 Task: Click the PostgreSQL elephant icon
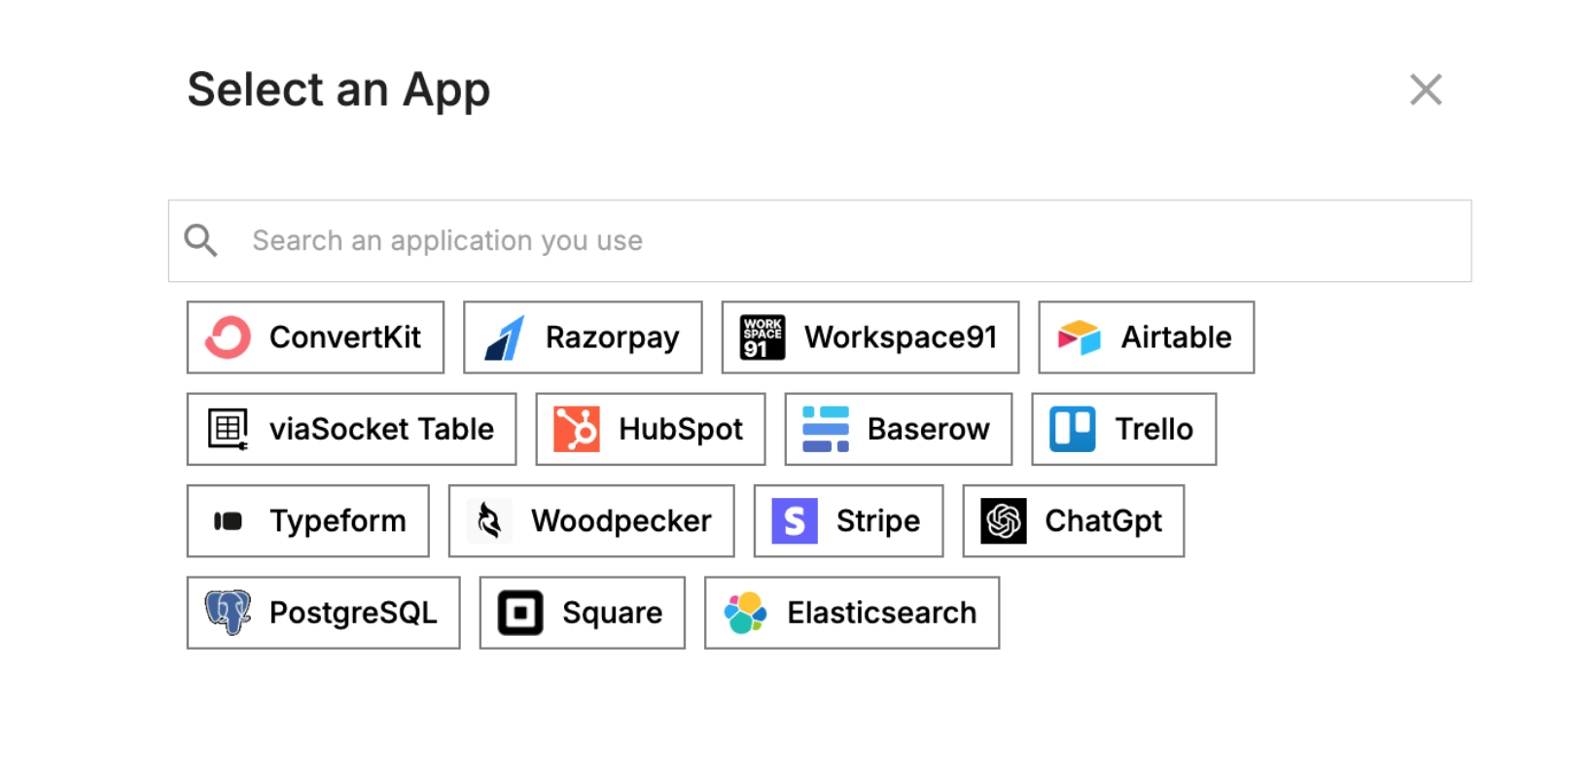[x=228, y=613]
